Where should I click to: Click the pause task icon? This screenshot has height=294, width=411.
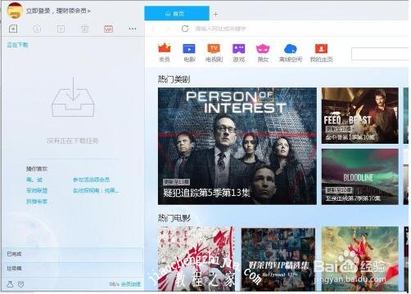tap(61, 29)
